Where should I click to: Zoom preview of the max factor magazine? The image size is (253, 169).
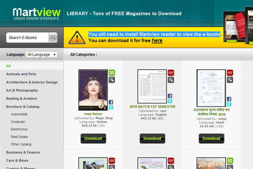coord(112,80)
